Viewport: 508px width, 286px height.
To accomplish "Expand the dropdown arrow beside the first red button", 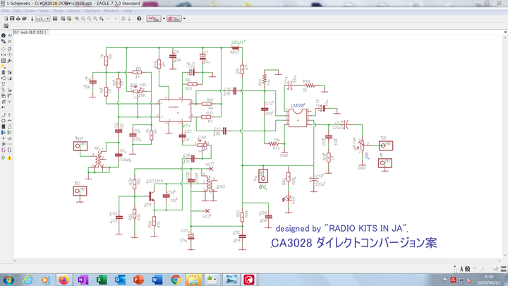I will 164,18.
